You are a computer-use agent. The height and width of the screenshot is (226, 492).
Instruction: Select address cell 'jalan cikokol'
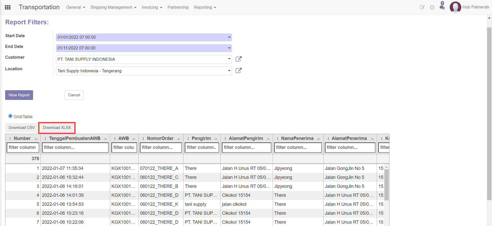click(x=247, y=204)
